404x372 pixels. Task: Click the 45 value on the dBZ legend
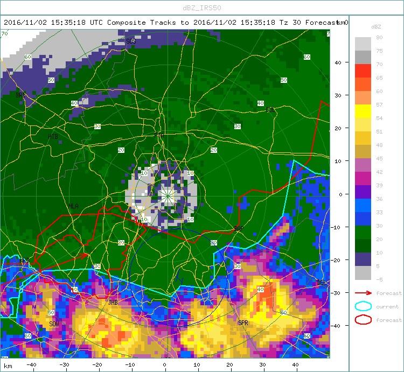coord(379,158)
